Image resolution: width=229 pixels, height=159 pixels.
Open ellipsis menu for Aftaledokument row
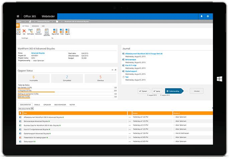(x=130, y=117)
